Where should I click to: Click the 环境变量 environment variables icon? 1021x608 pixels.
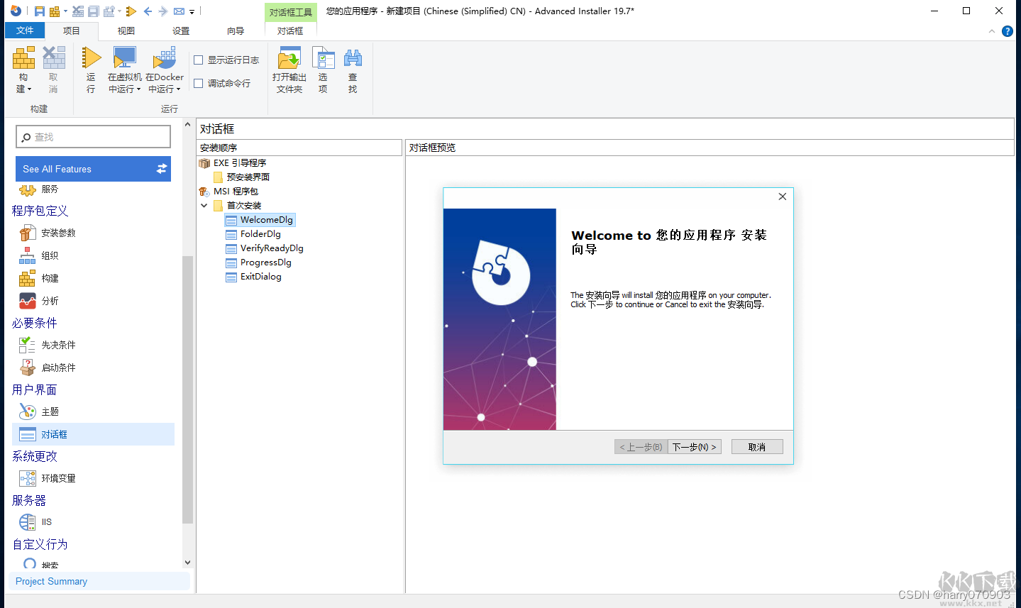click(x=27, y=478)
